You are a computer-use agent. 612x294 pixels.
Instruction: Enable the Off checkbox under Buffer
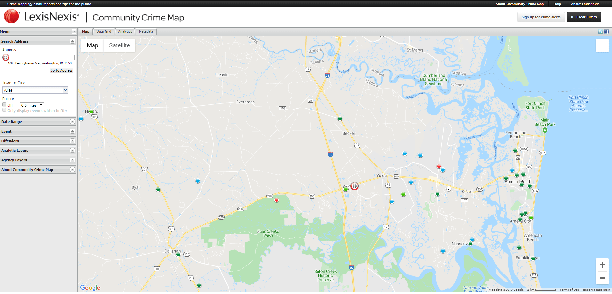[x=4, y=105]
